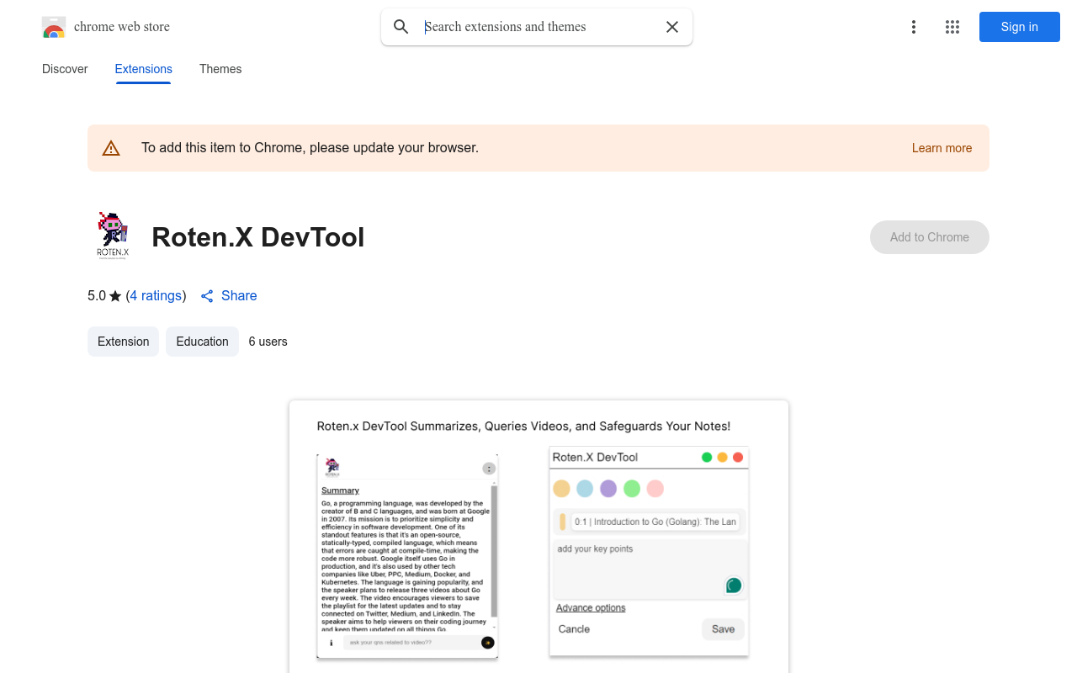Select the Extensions tab

point(144,69)
